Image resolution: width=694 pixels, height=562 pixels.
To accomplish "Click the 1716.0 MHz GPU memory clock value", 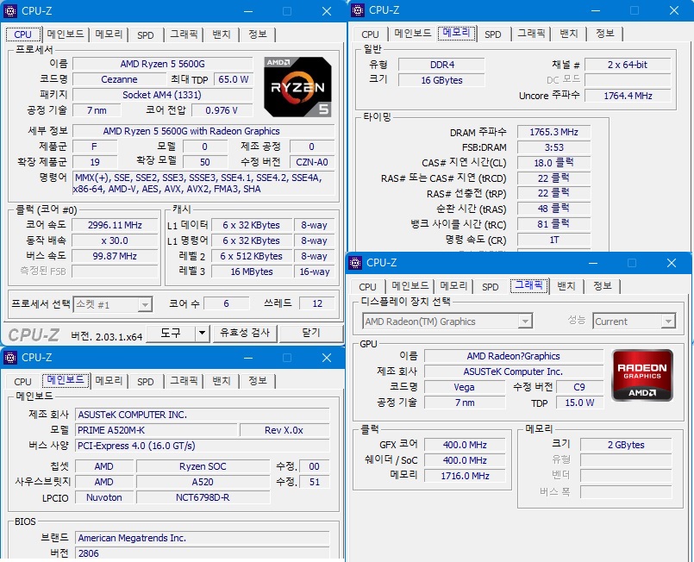I will pyautogui.click(x=465, y=476).
